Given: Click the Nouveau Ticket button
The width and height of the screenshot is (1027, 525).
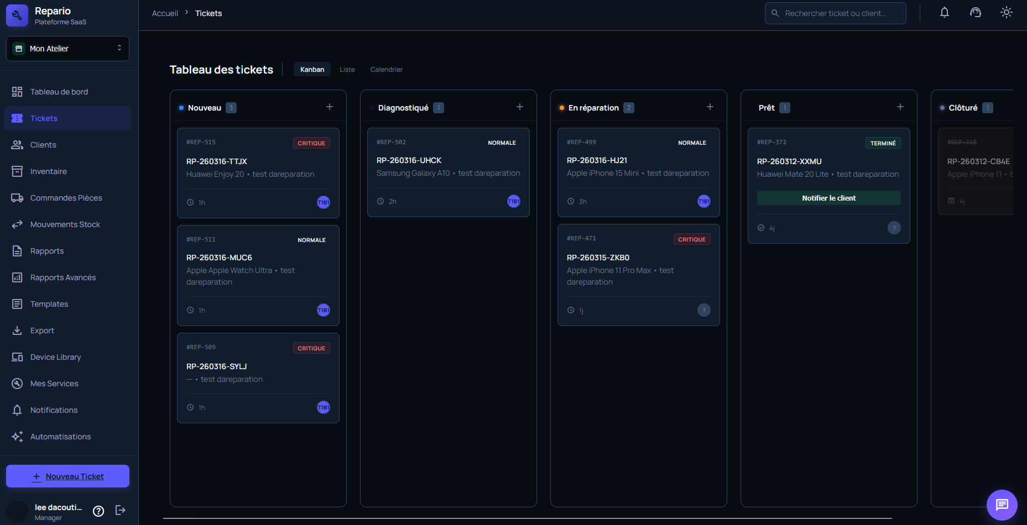Looking at the screenshot, I should coord(67,476).
